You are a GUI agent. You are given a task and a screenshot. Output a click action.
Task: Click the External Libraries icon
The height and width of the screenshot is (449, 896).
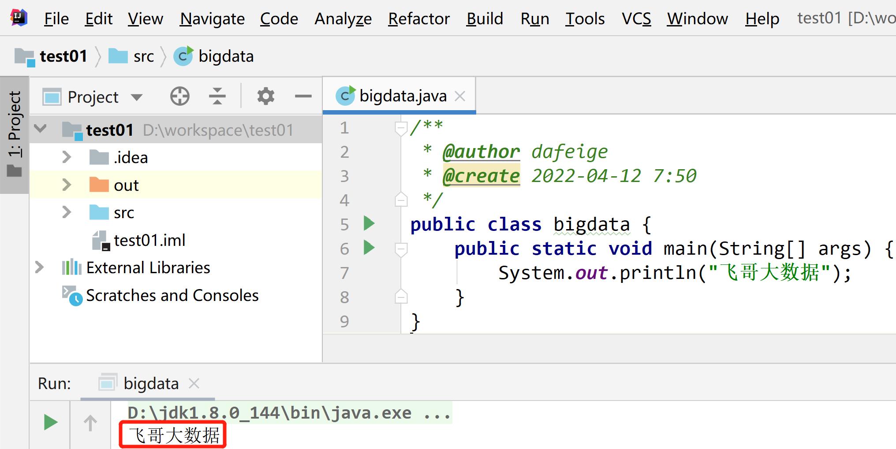[72, 267]
